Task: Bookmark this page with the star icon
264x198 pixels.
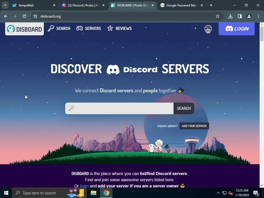Action: click(x=218, y=16)
